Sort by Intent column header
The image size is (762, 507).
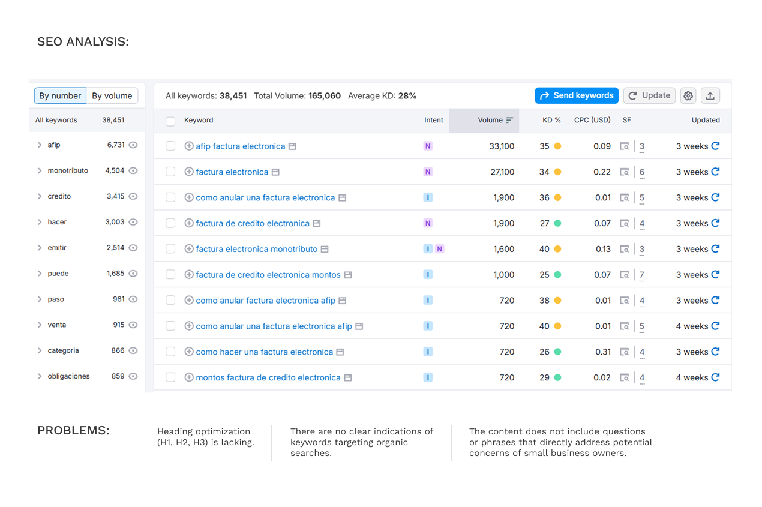[x=434, y=120]
